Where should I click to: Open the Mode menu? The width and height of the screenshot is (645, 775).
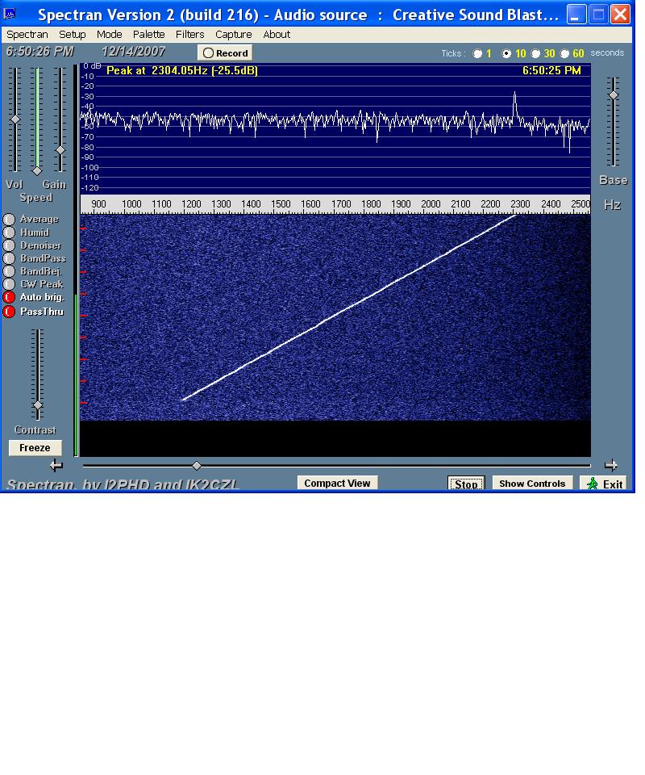pos(109,35)
